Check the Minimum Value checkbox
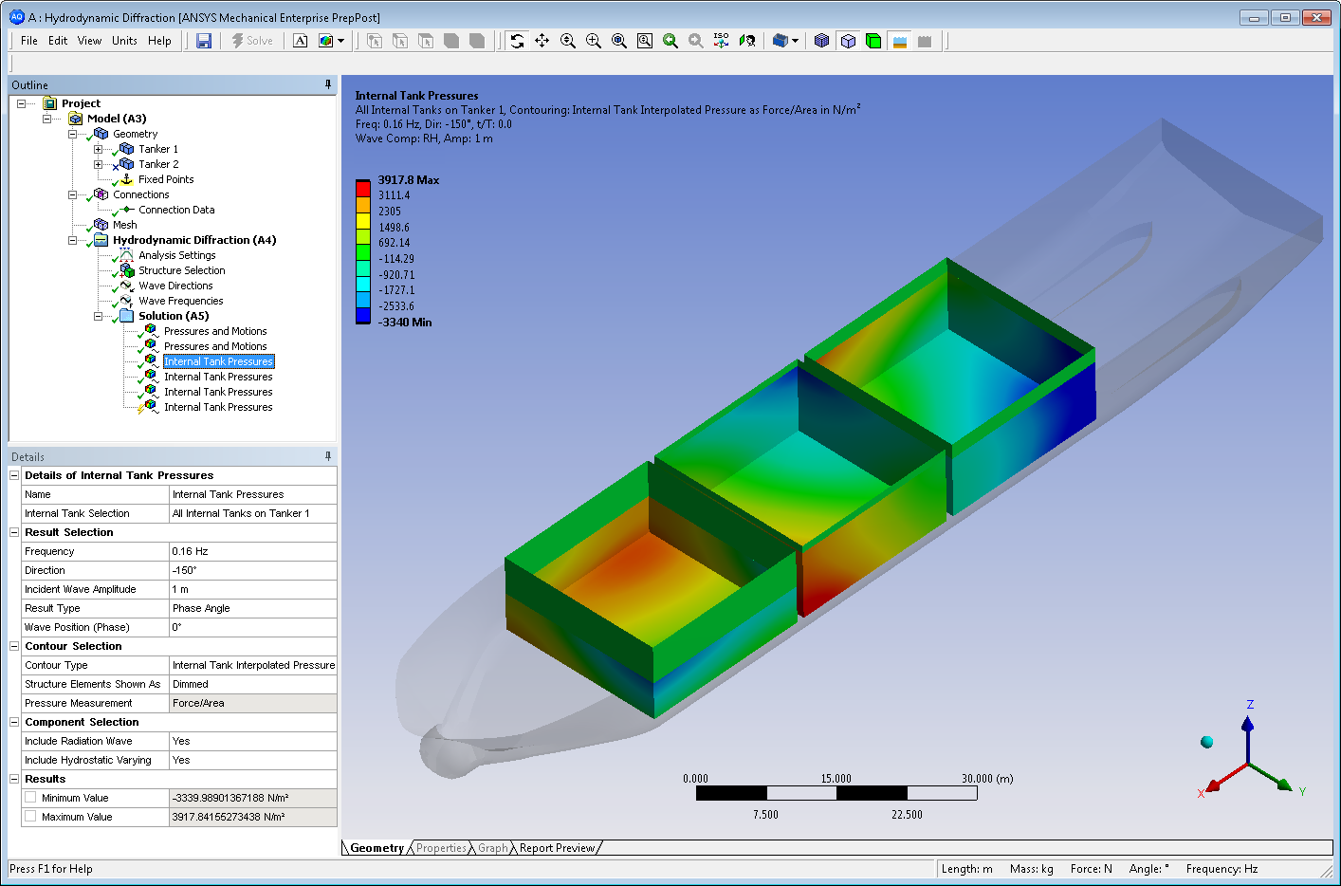The width and height of the screenshot is (1341, 886). (x=30, y=798)
